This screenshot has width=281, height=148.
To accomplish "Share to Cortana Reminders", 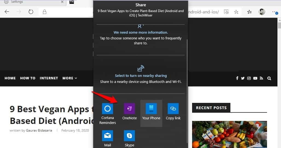I will tap(108, 114).
